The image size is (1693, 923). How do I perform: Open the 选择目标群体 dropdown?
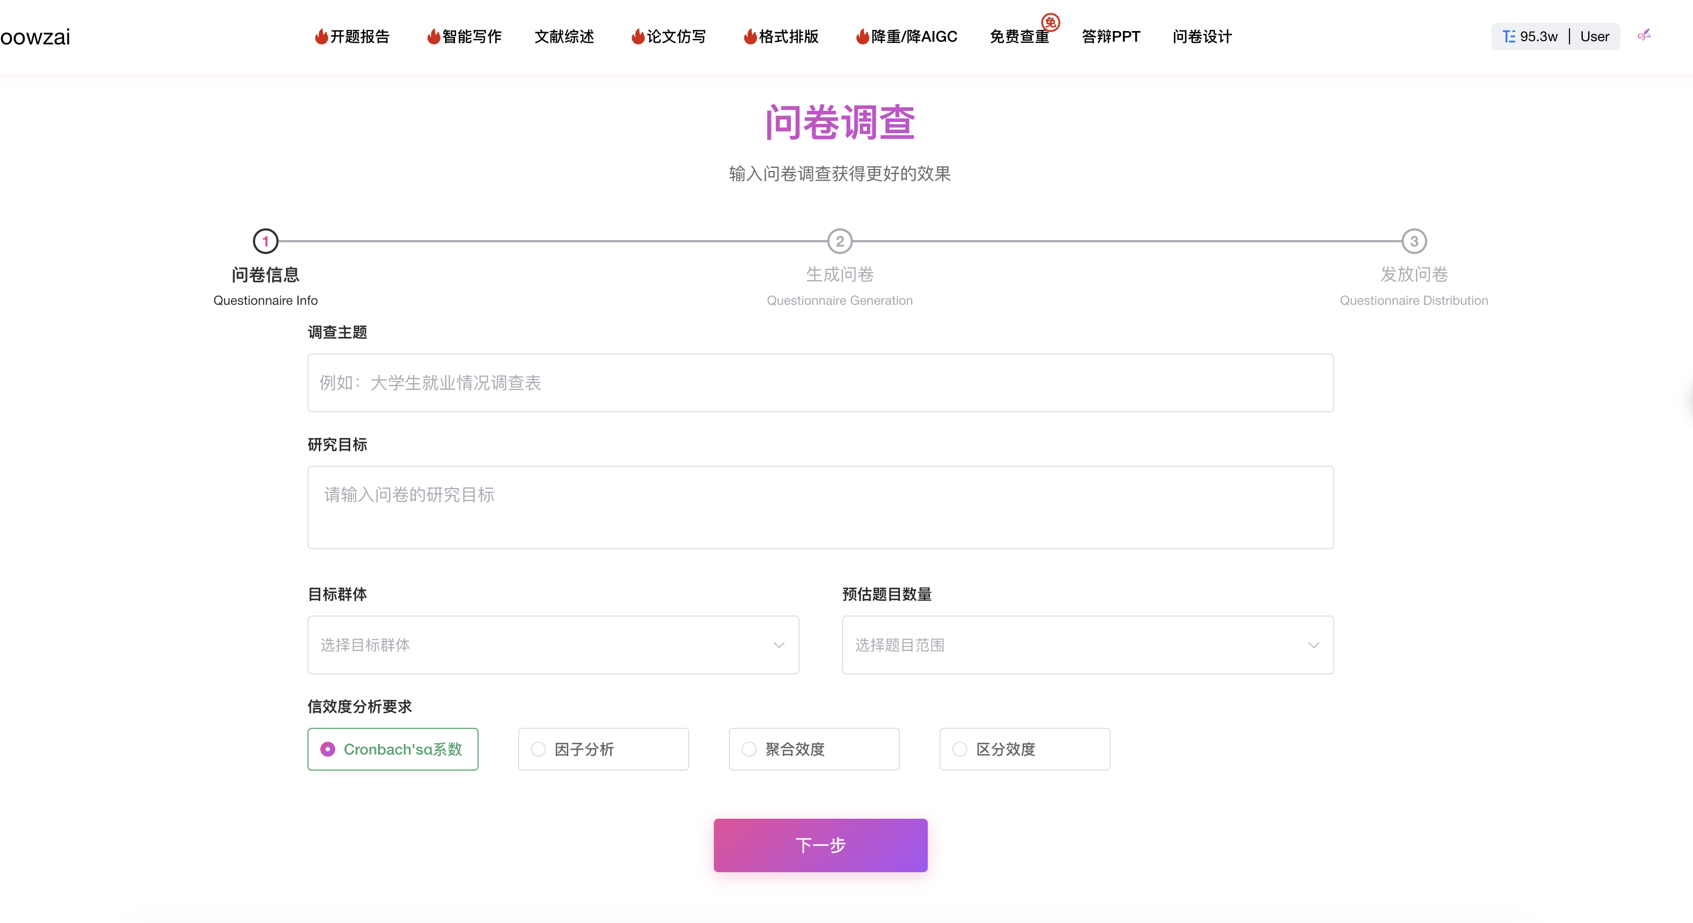(x=553, y=645)
